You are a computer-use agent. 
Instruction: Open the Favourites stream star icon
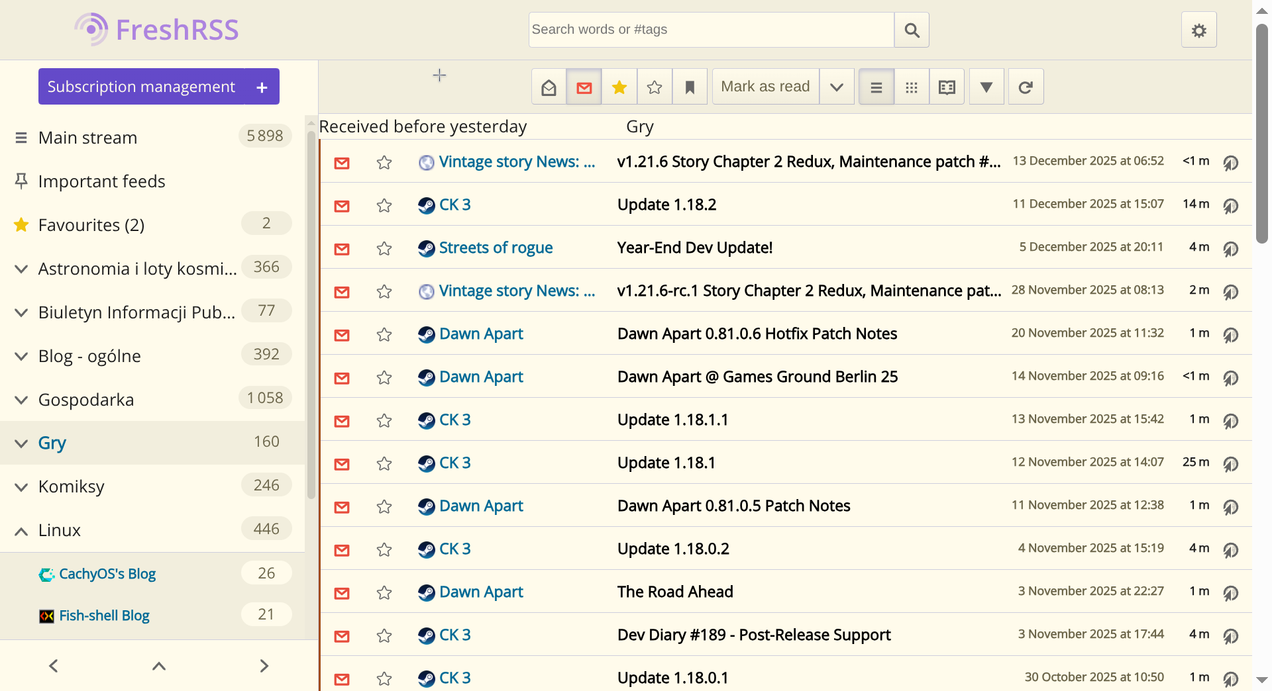pyautogui.click(x=21, y=225)
